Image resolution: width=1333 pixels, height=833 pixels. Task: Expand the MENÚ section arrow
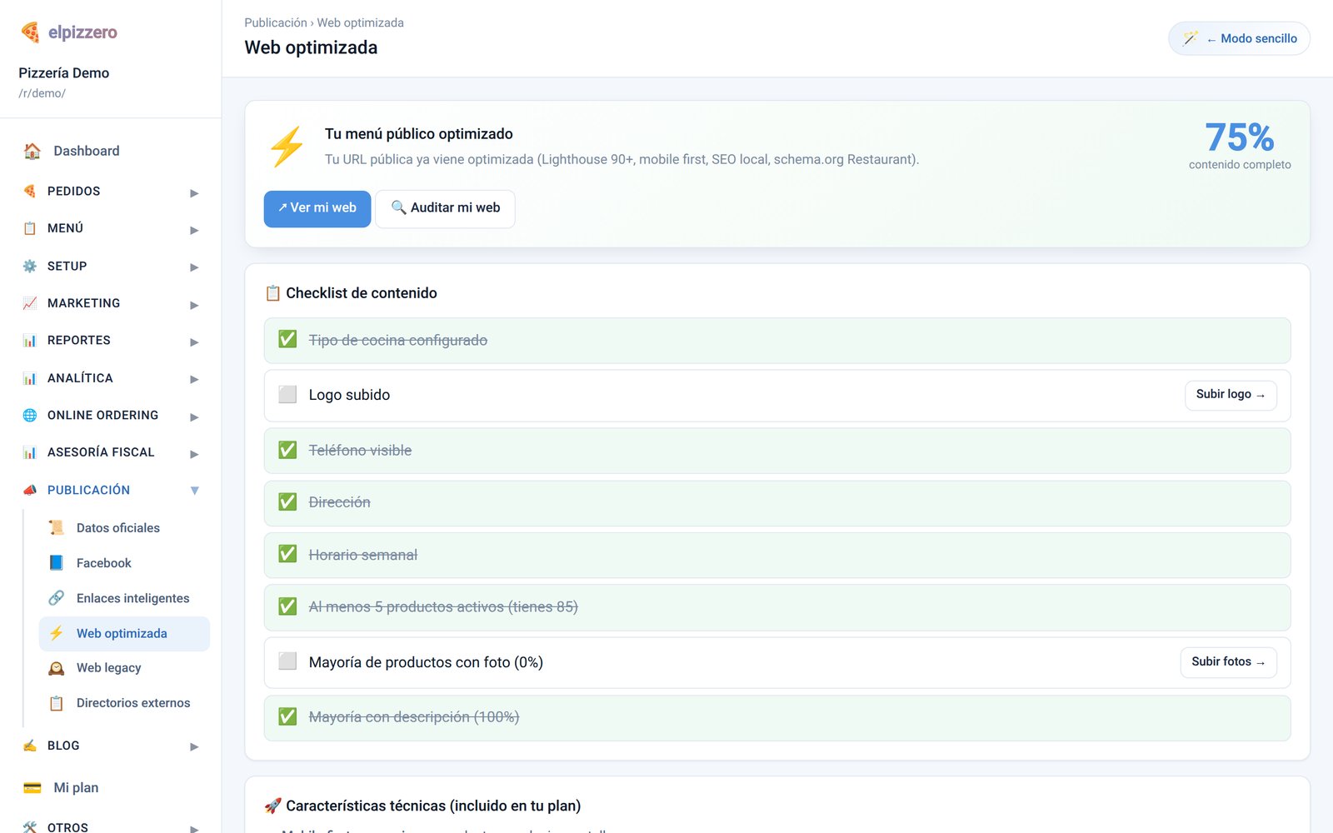tap(194, 230)
